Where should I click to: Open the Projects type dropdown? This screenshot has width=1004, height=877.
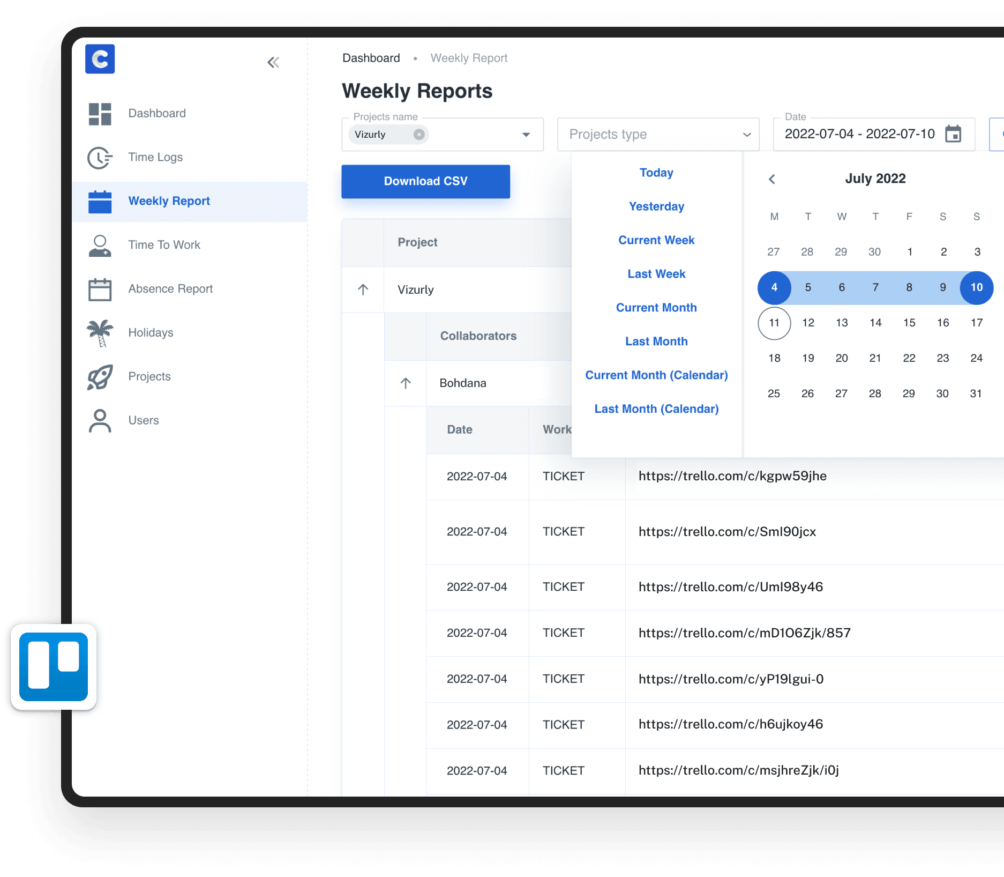click(x=658, y=135)
